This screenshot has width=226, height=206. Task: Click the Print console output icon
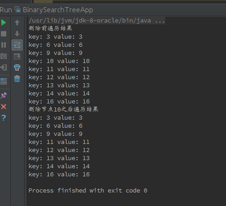pyautogui.click(x=17, y=67)
